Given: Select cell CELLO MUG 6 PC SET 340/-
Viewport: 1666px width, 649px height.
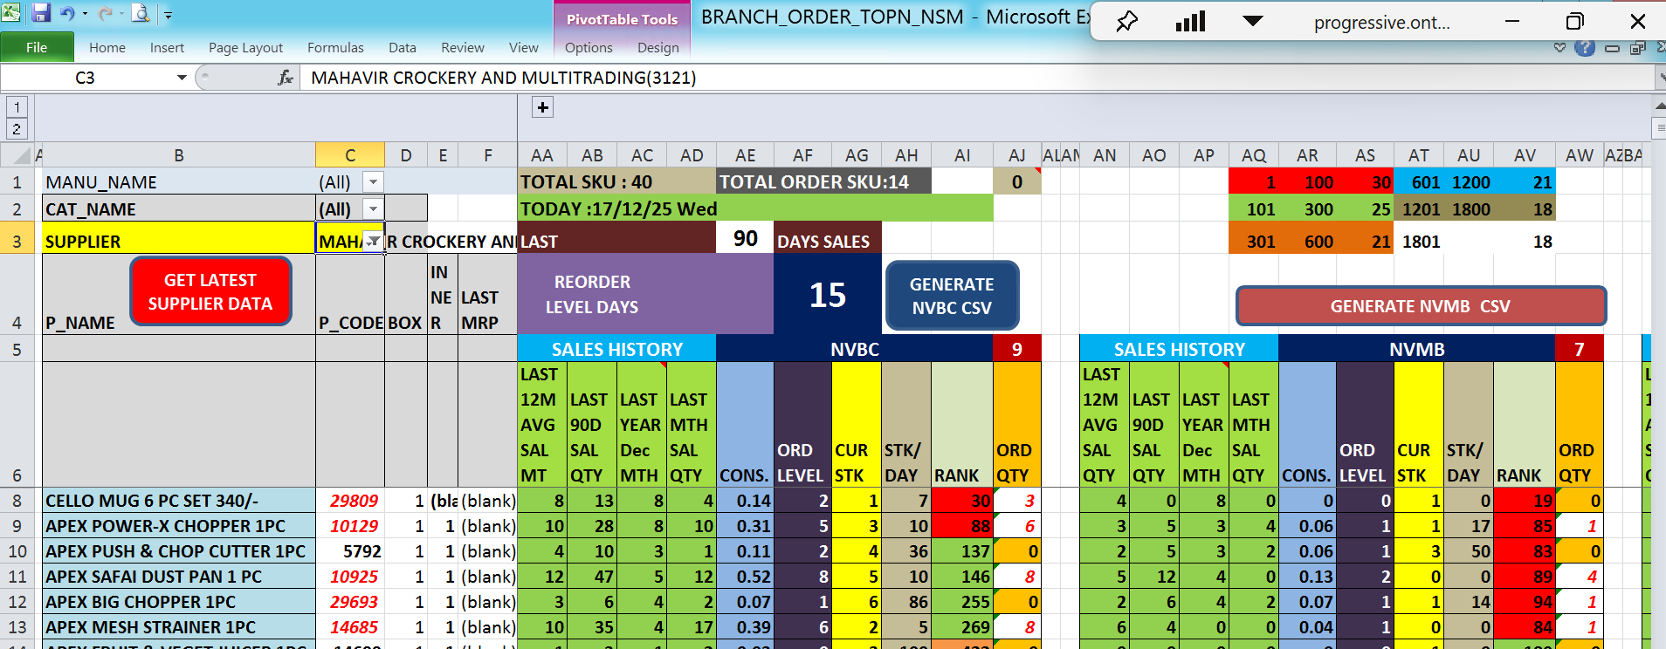Looking at the screenshot, I should pos(179,501).
